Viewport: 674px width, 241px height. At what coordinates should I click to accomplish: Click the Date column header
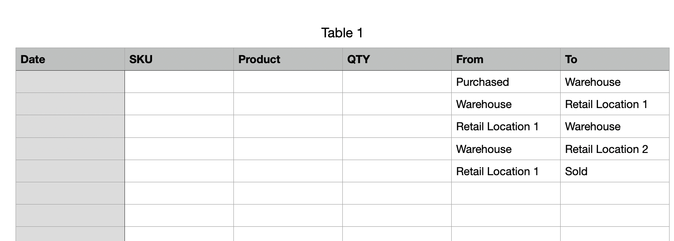pos(70,59)
